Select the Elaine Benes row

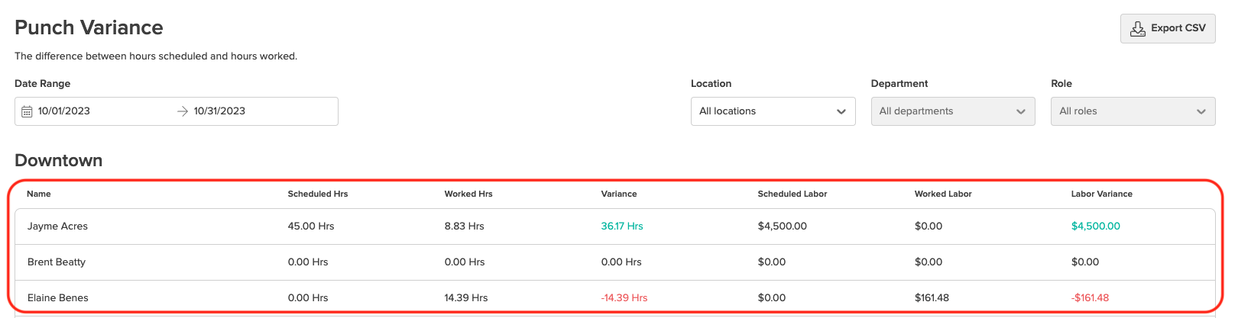point(58,298)
